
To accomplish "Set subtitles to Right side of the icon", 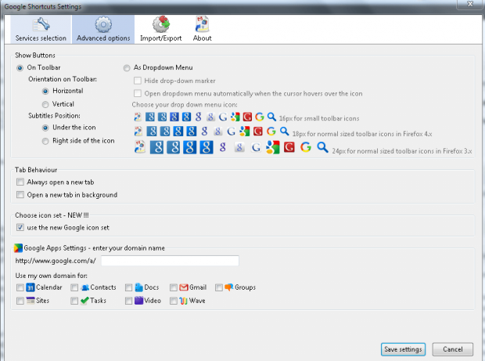I will tap(45, 141).
